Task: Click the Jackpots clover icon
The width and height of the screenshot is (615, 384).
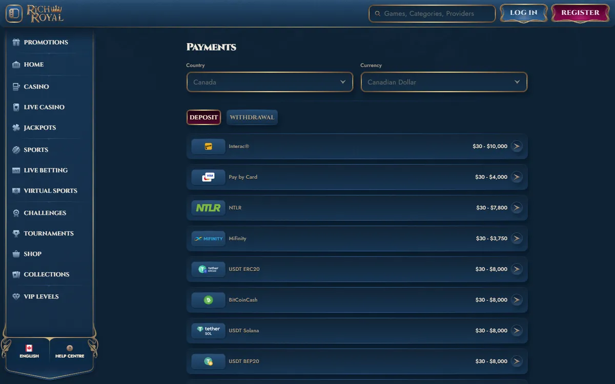Action: tap(16, 127)
